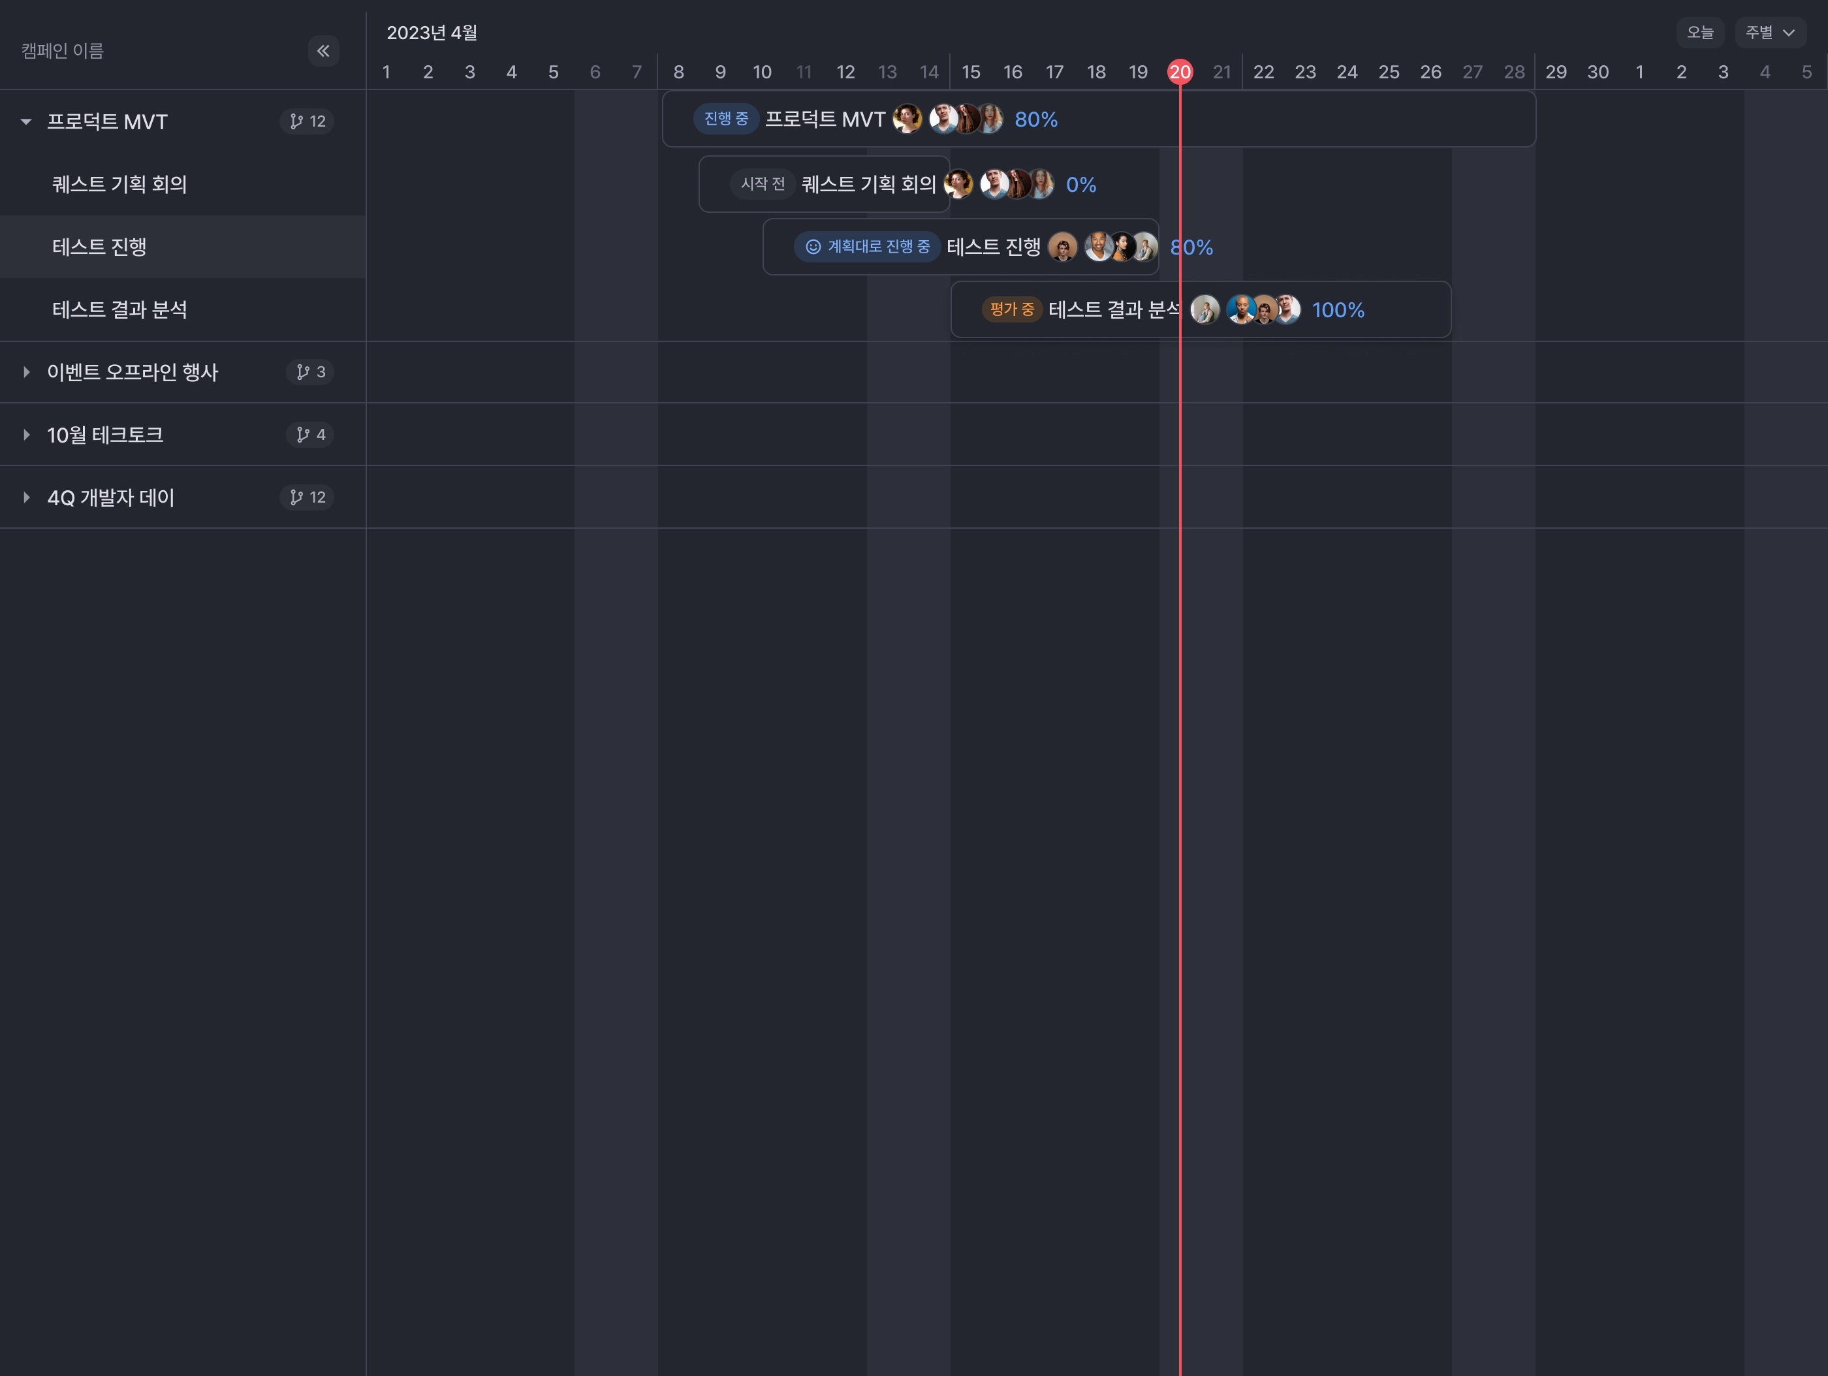Click the 2023년 4월 month label
This screenshot has width=1828, height=1376.
coord(432,32)
